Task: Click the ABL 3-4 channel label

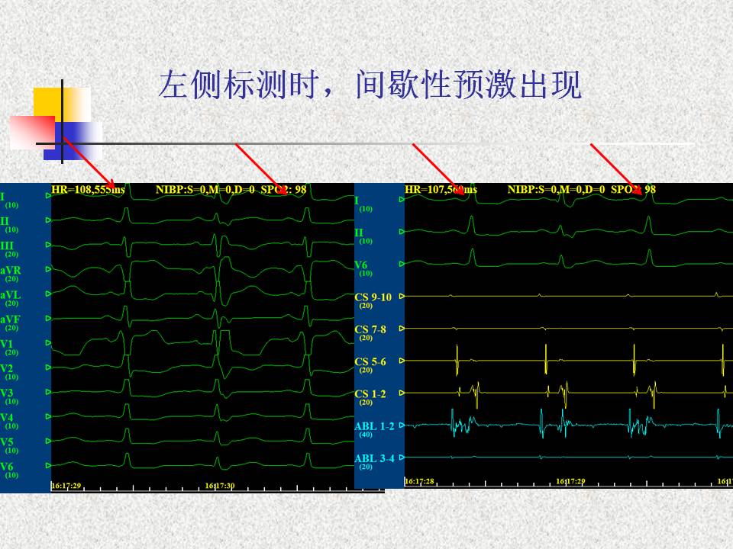Action: point(374,458)
